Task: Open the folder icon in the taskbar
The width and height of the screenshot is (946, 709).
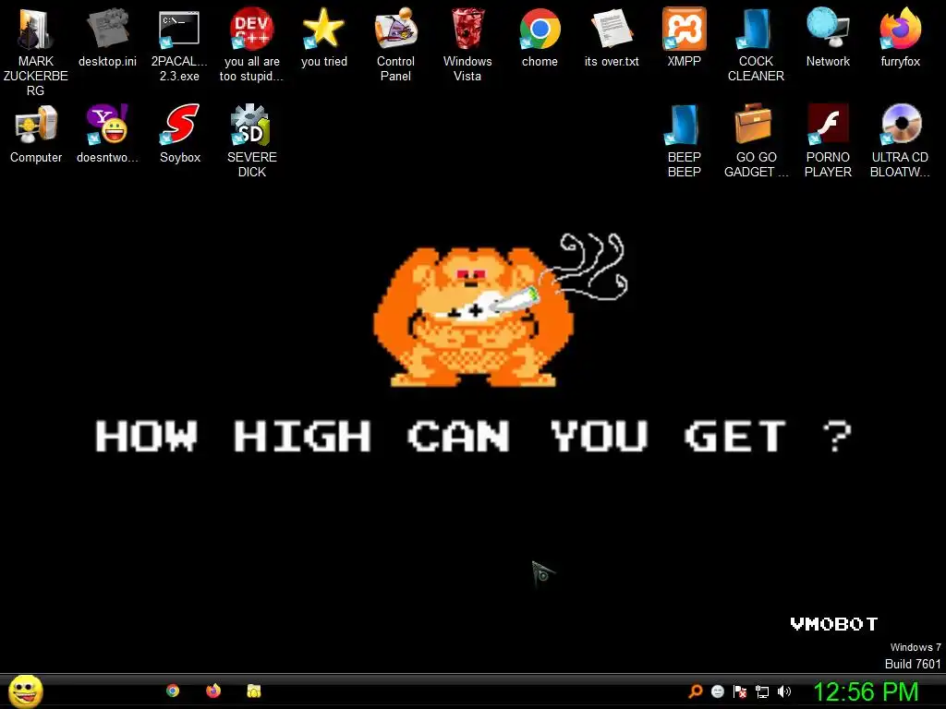Action: (253, 691)
